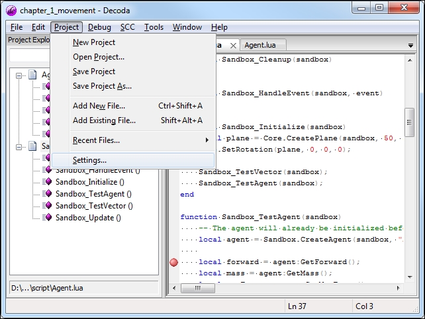
Task: Click the Sandbox_Update function icon
Action: (47, 218)
